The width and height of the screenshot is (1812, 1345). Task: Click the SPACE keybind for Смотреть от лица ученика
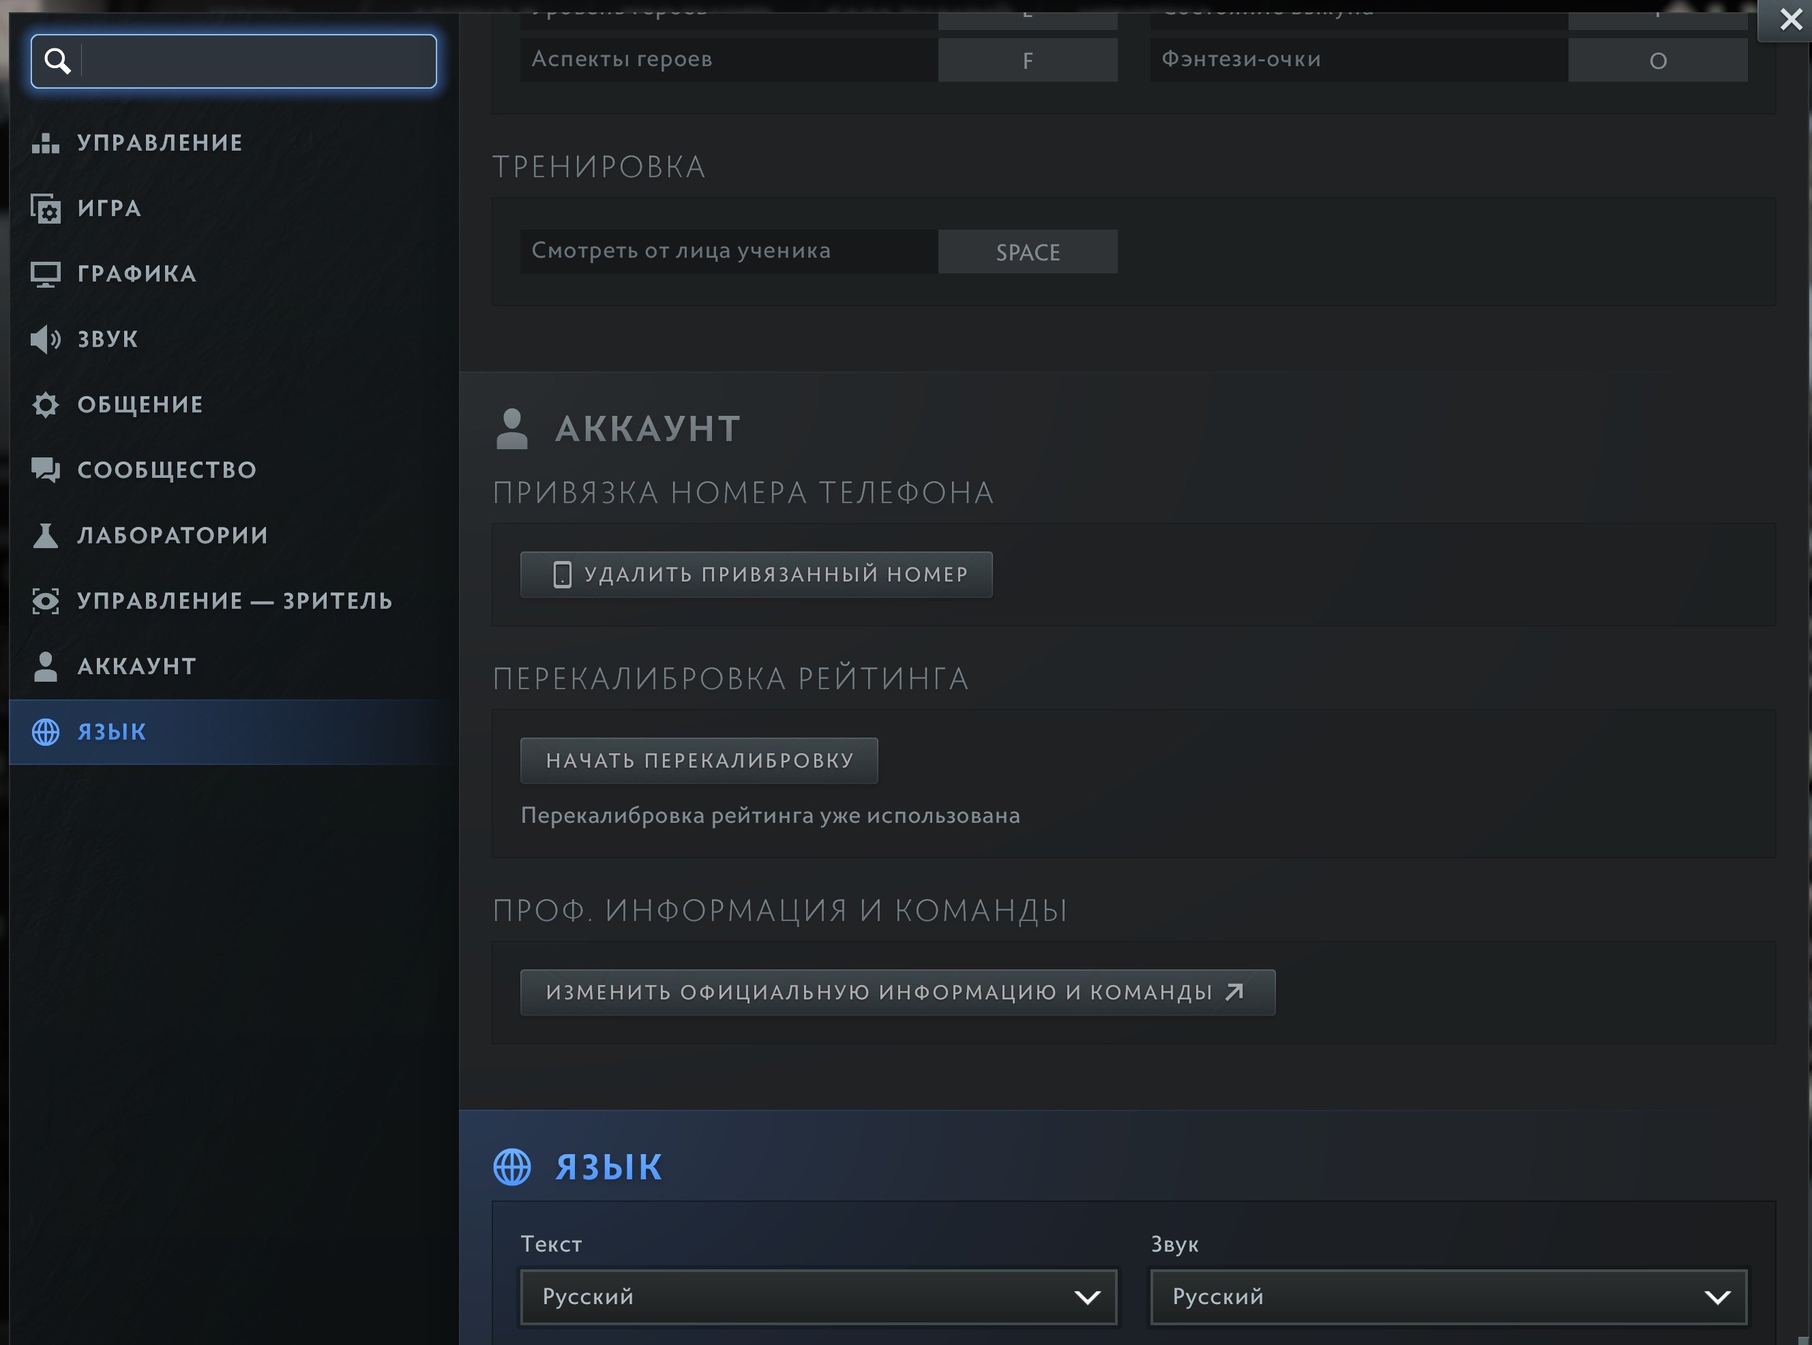(1027, 252)
